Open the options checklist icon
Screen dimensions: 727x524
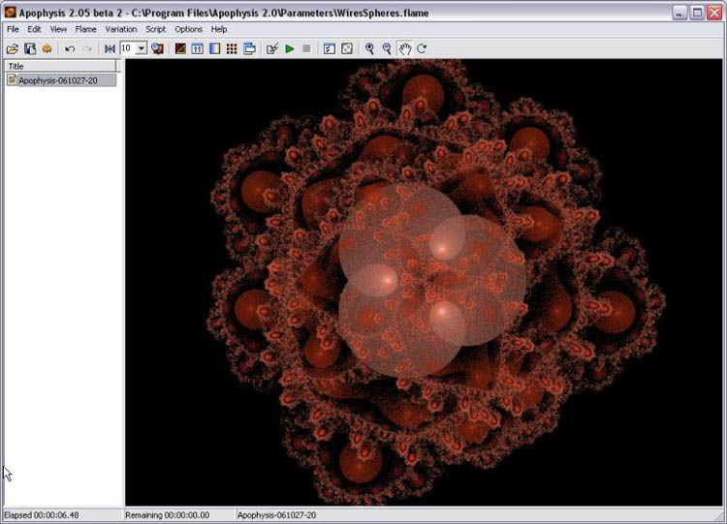click(x=330, y=48)
